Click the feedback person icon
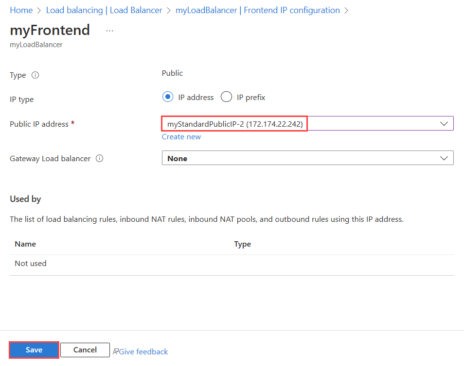 tap(116, 351)
